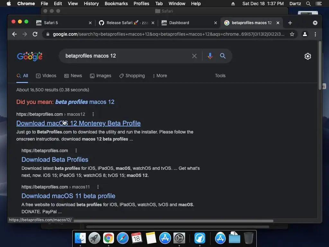This screenshot has height=247, width=329.
Task: Click the 'beta profiles macos 12' suggestion
Action: [x=85, y=102]
